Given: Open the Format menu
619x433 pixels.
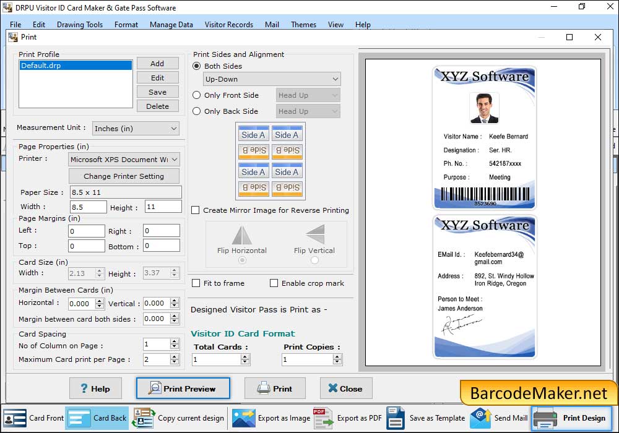Looking at the screenshot, I should [x=126, y=25].
